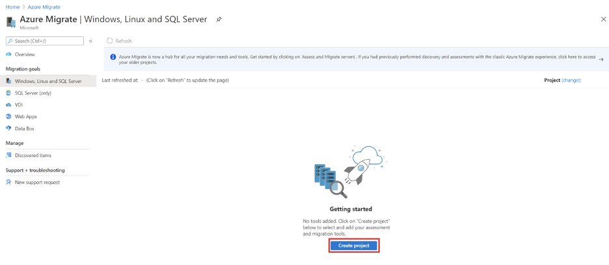Image resolution: width=609 pixels, height=265 pixels.
Task: Refresh the page using the Refresh icon
Action: (110, 41)
